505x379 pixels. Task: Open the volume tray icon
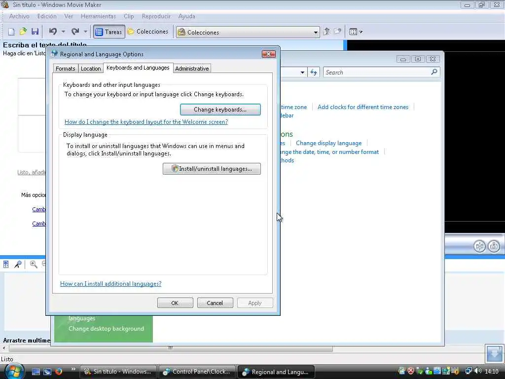point(478,371)
